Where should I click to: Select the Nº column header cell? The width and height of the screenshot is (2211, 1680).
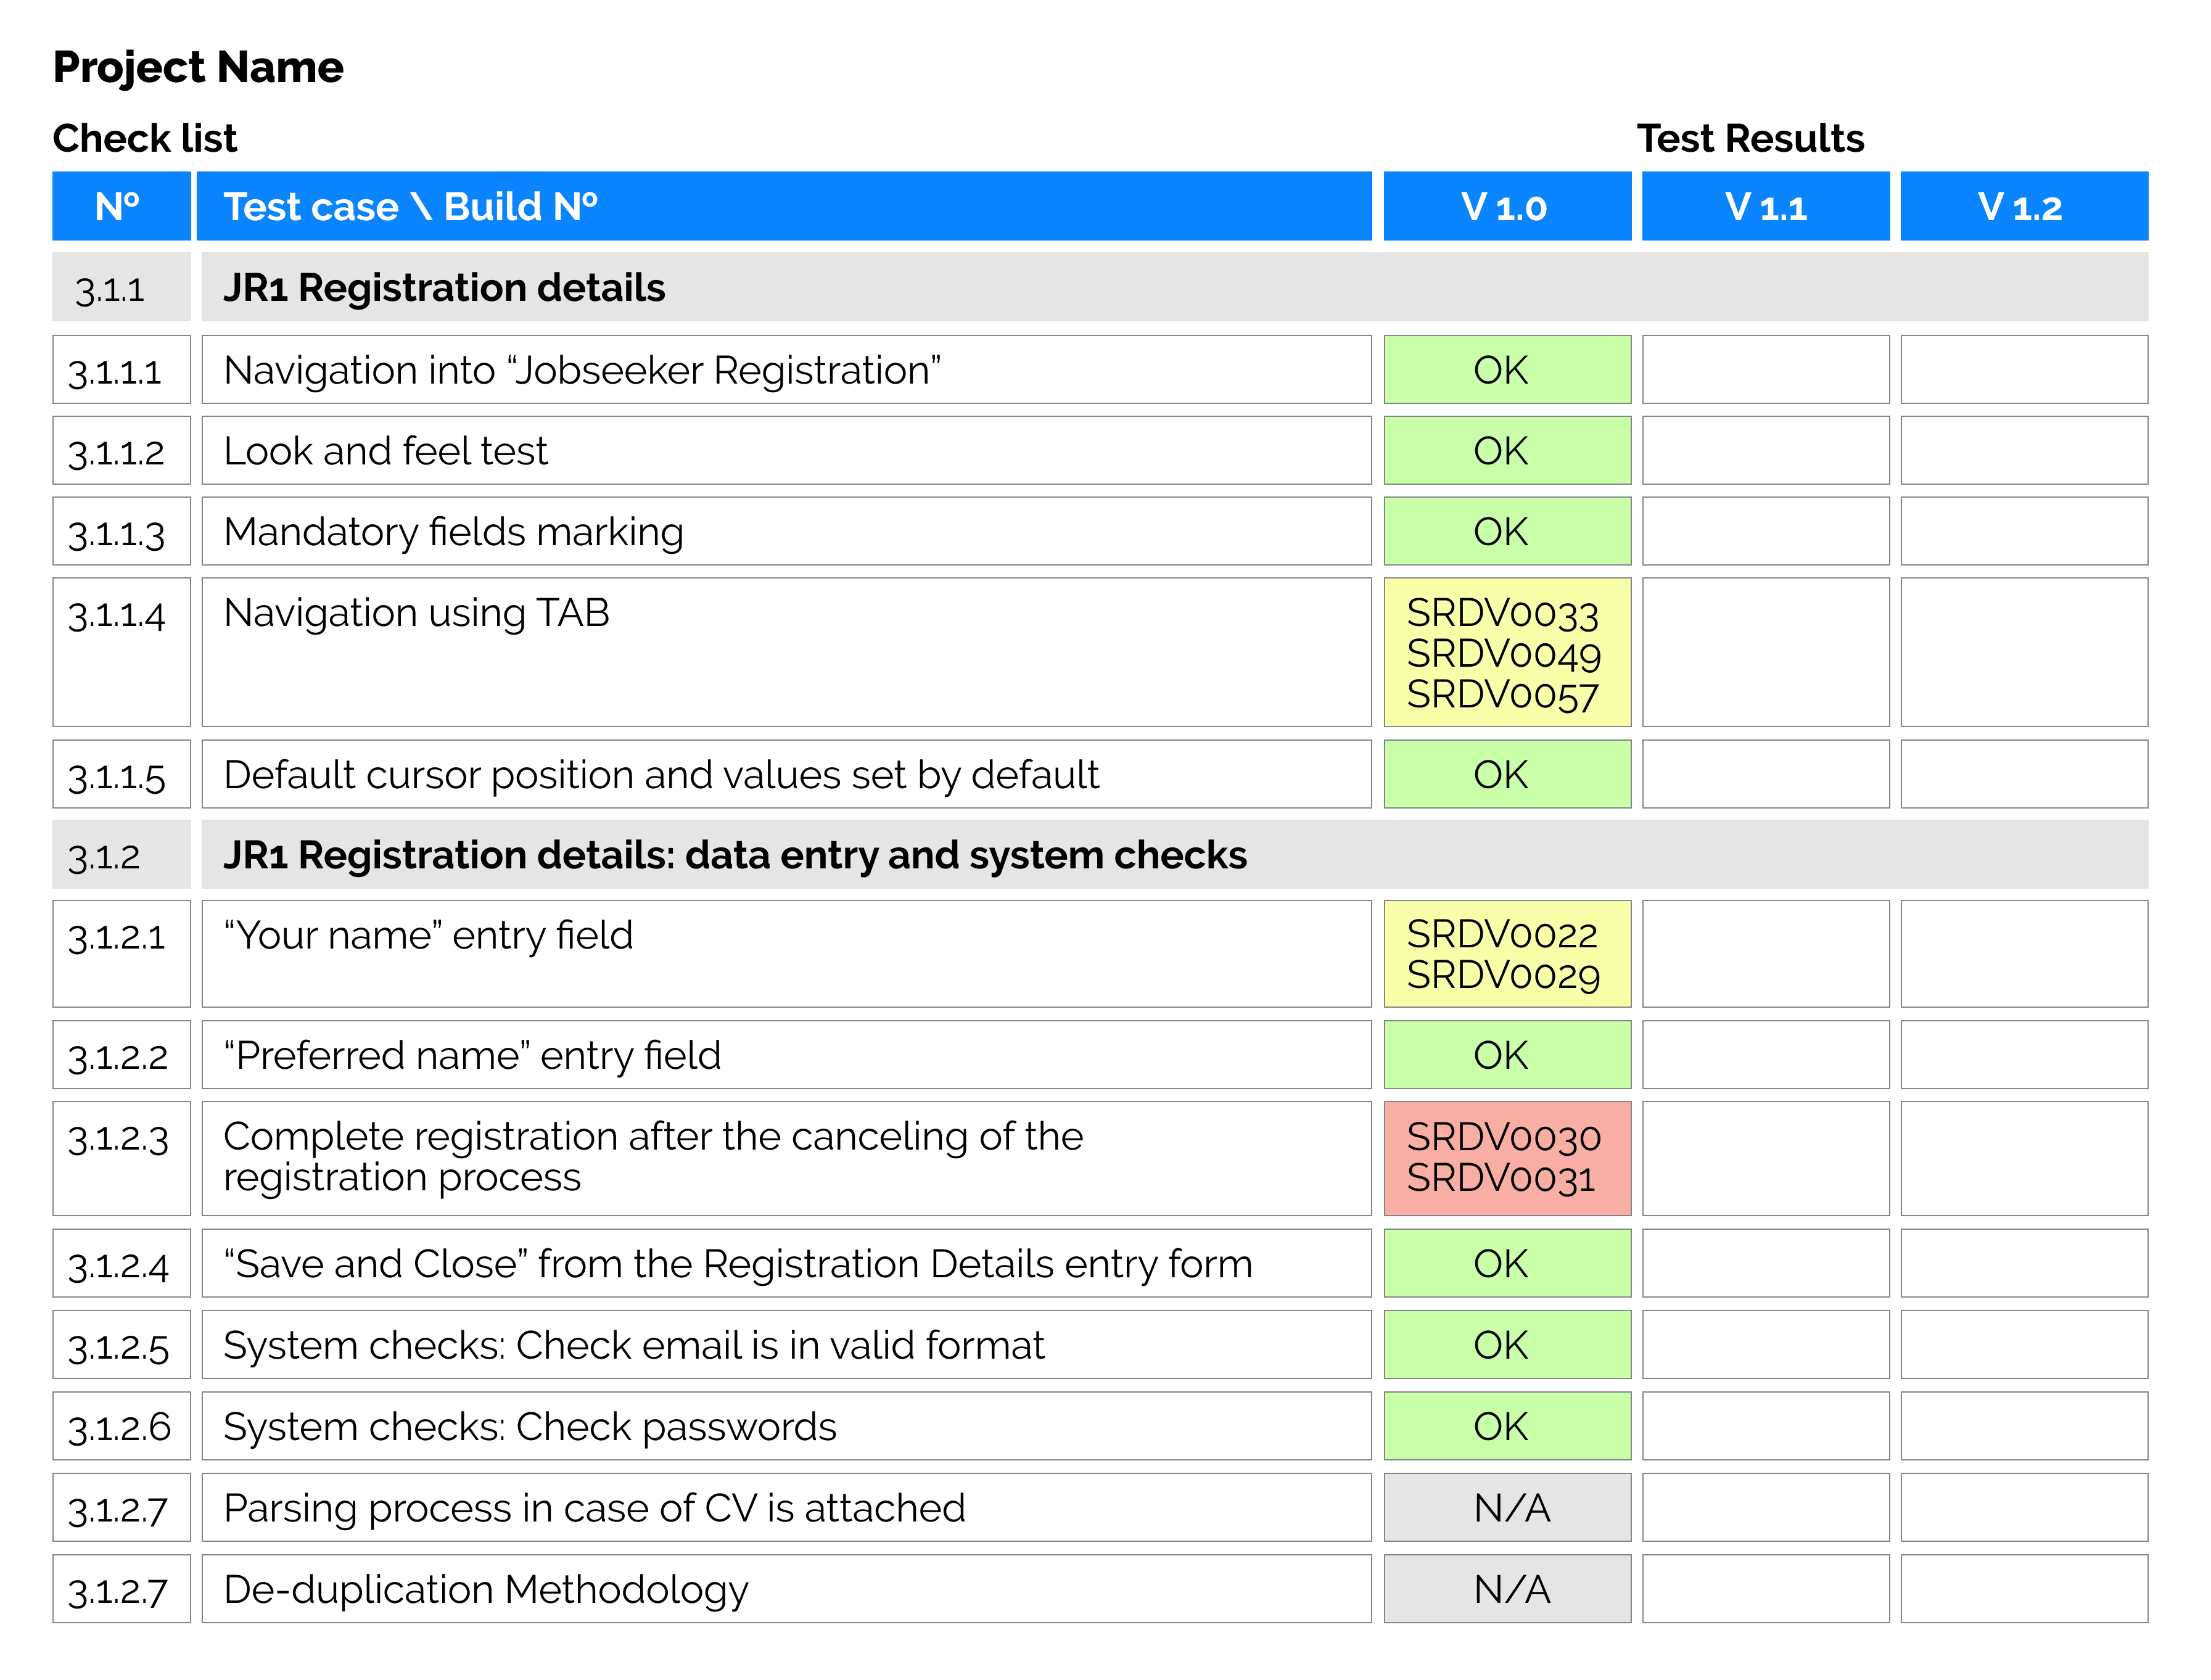[x=121, y=207]
